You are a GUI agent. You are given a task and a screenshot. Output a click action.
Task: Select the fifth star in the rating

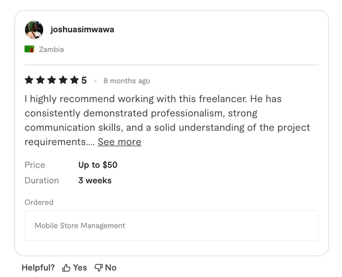coord(74,80)
